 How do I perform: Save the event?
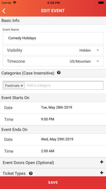[x=53, y=182]
